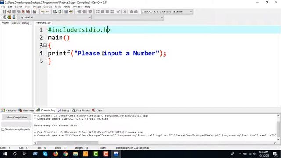Screen dimensions: 281x158
Task: Open the Execute menu
Action: tap(48, 7)
